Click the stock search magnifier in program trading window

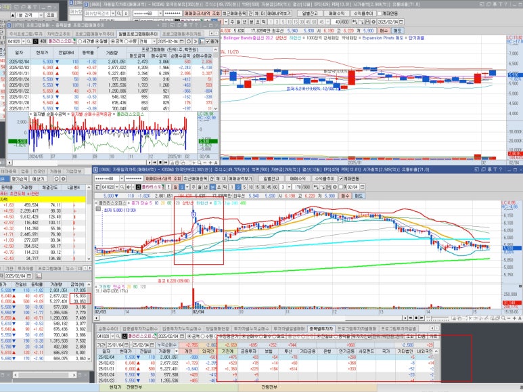[x=29, y=41]
